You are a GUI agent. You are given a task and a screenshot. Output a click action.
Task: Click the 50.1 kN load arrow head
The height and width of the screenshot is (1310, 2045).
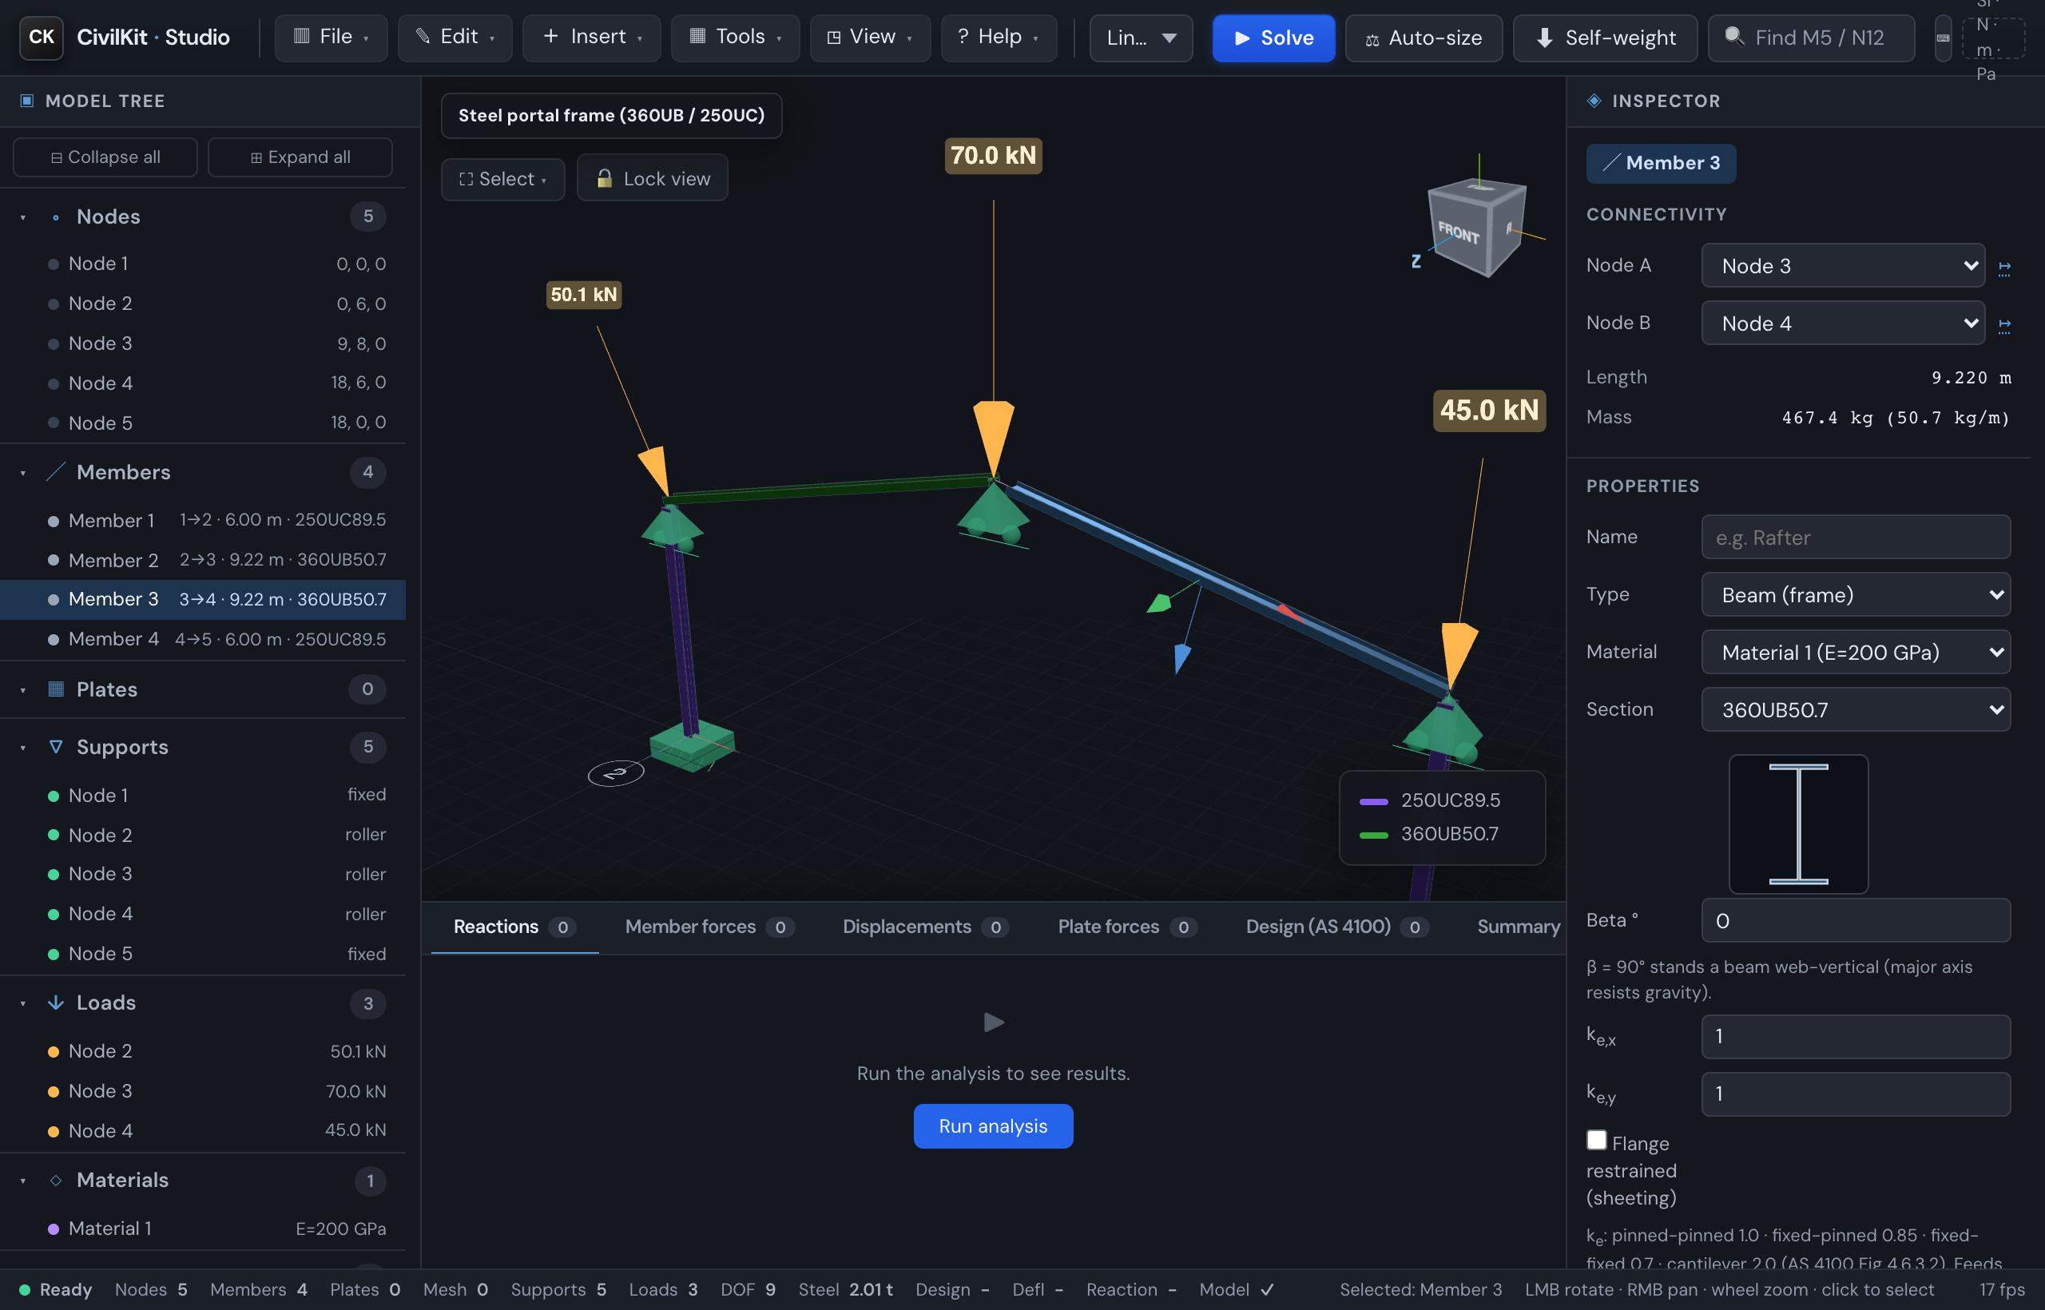click(655, 470)
